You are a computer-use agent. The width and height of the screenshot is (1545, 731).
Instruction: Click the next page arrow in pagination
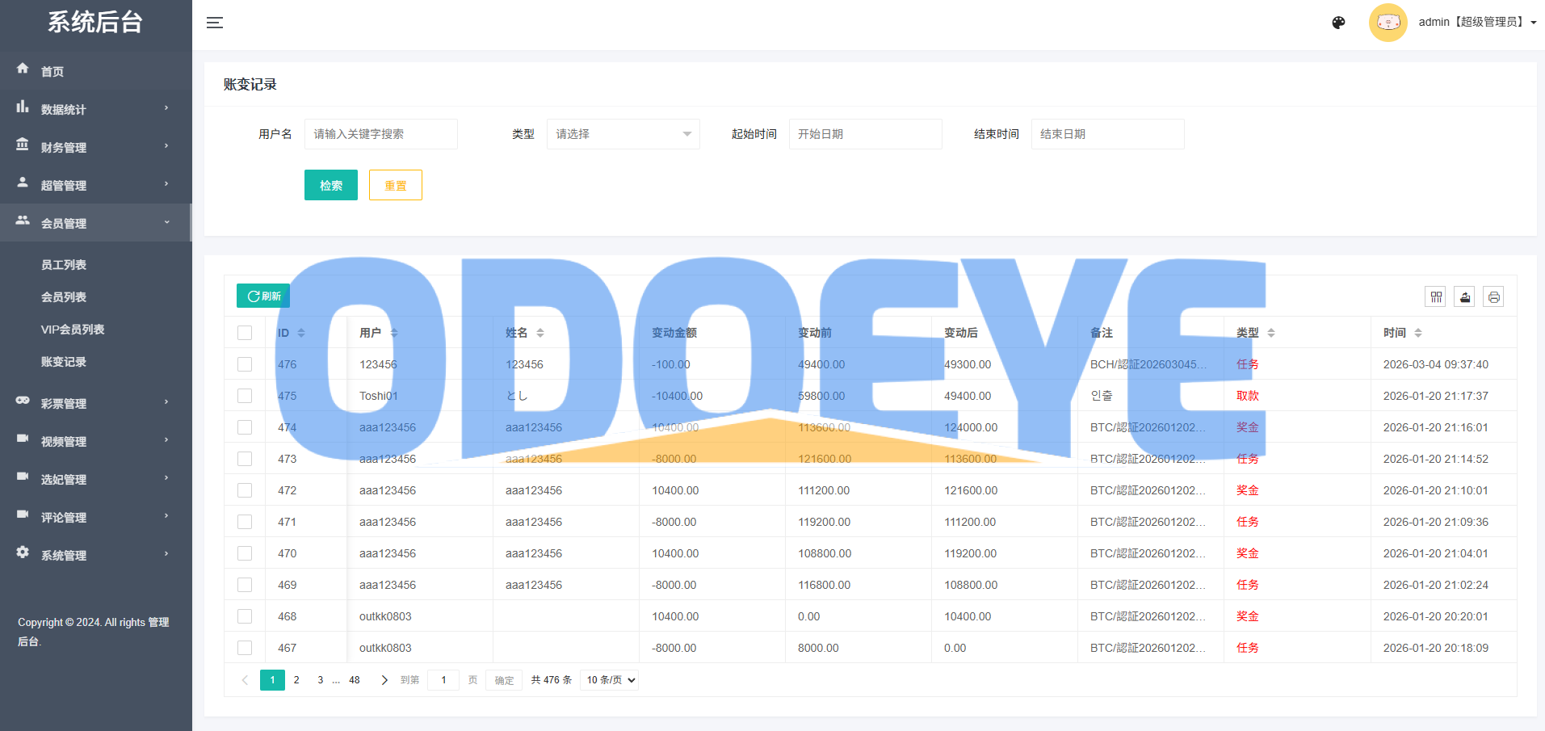pyautogui.click(x=384, y=680)
